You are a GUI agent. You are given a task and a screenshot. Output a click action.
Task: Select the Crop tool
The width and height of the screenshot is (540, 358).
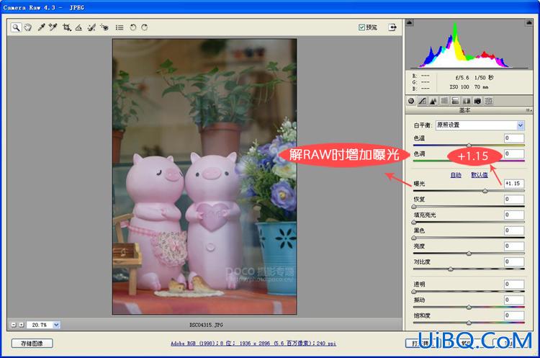[x=67, y=27]
